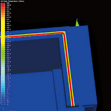Click the legend value 433.5
Viewport: 111px width, 111px height.
coord(9,17)
